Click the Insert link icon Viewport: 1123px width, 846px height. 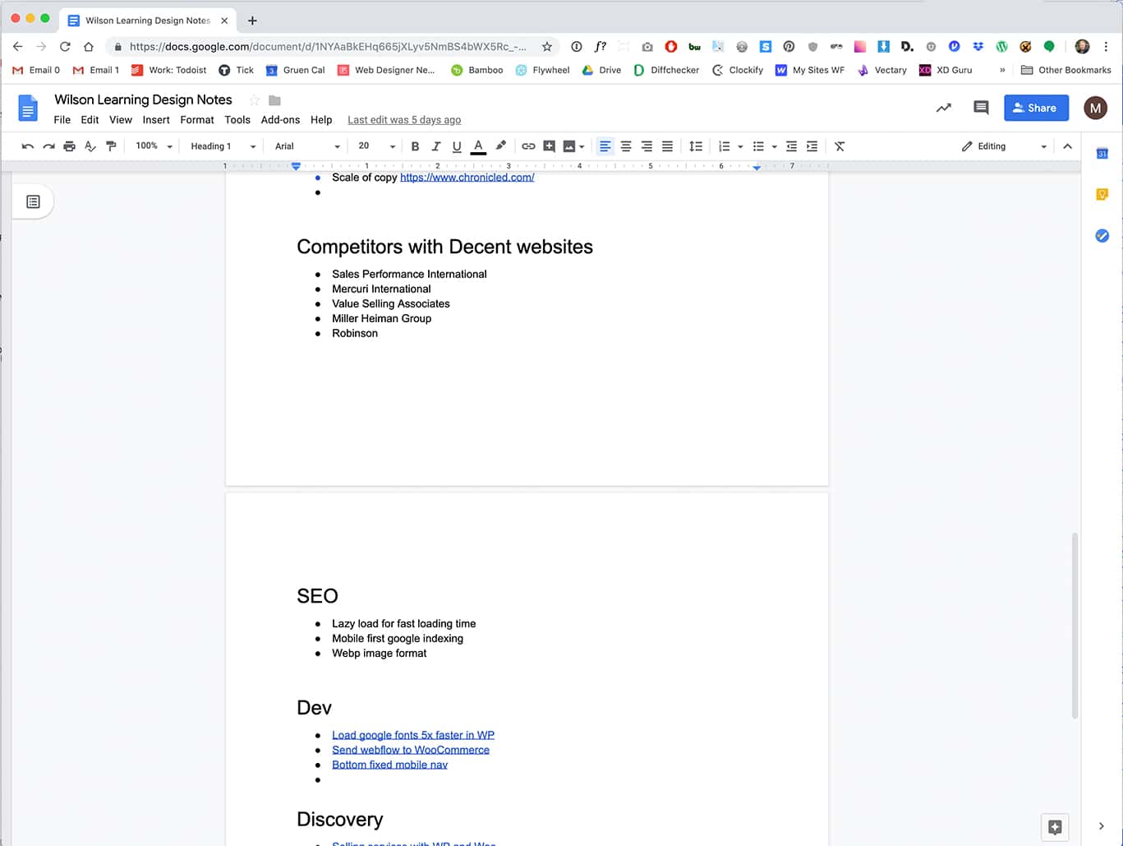pyautogui.click(x=528, y=146)
